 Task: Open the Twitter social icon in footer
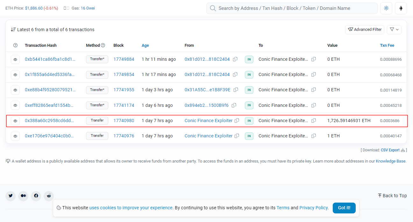[11, 196]
